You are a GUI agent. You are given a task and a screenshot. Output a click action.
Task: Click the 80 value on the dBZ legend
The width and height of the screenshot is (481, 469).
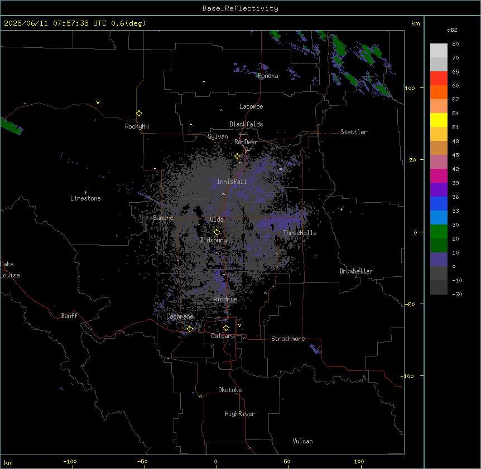(455, 44)
